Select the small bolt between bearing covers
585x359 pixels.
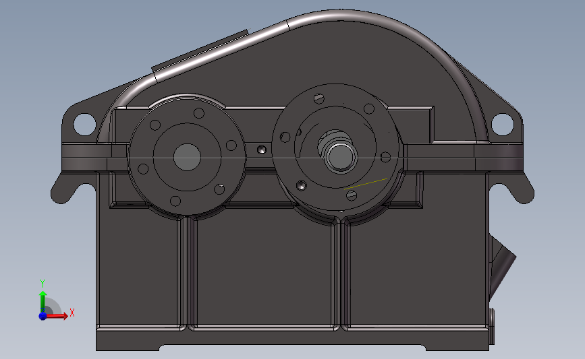(x=262, y=150)
